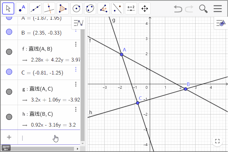Select the Polygon tool
The image size is (228, 152).
pos(63,8)
